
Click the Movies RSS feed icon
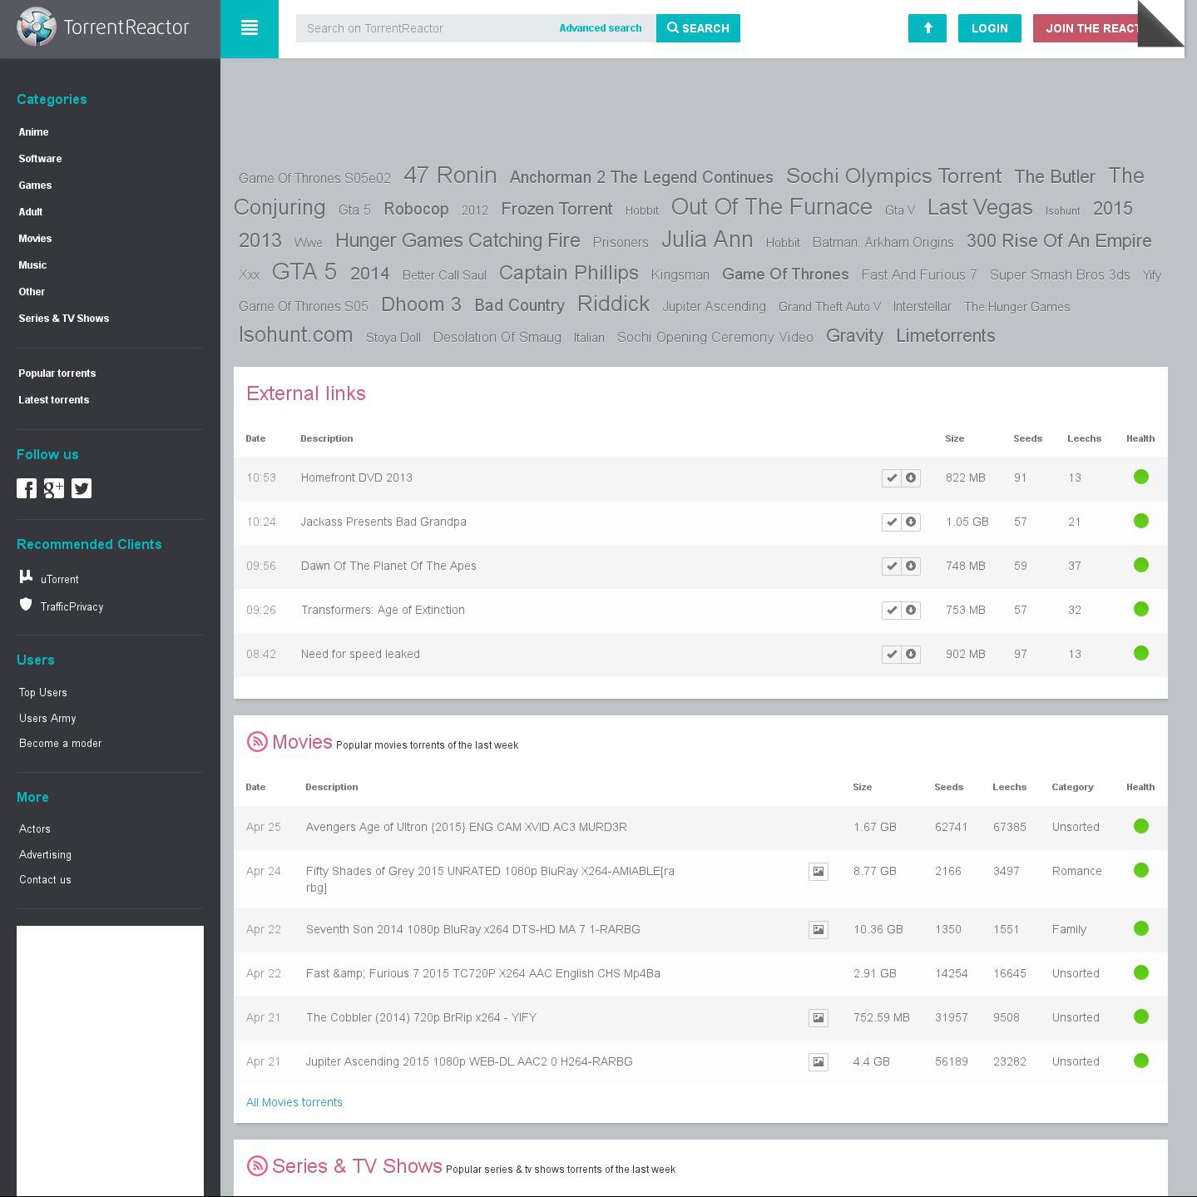tap(257, 741)
